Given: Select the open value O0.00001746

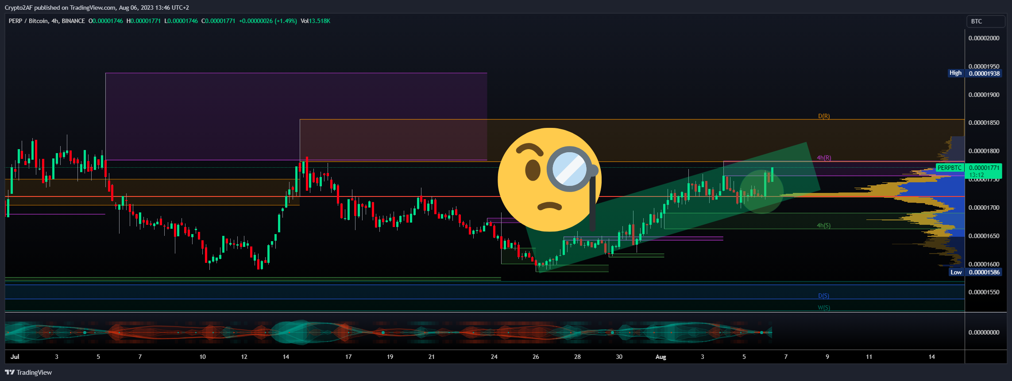Looking at the screenshot, I should point(106,21).
